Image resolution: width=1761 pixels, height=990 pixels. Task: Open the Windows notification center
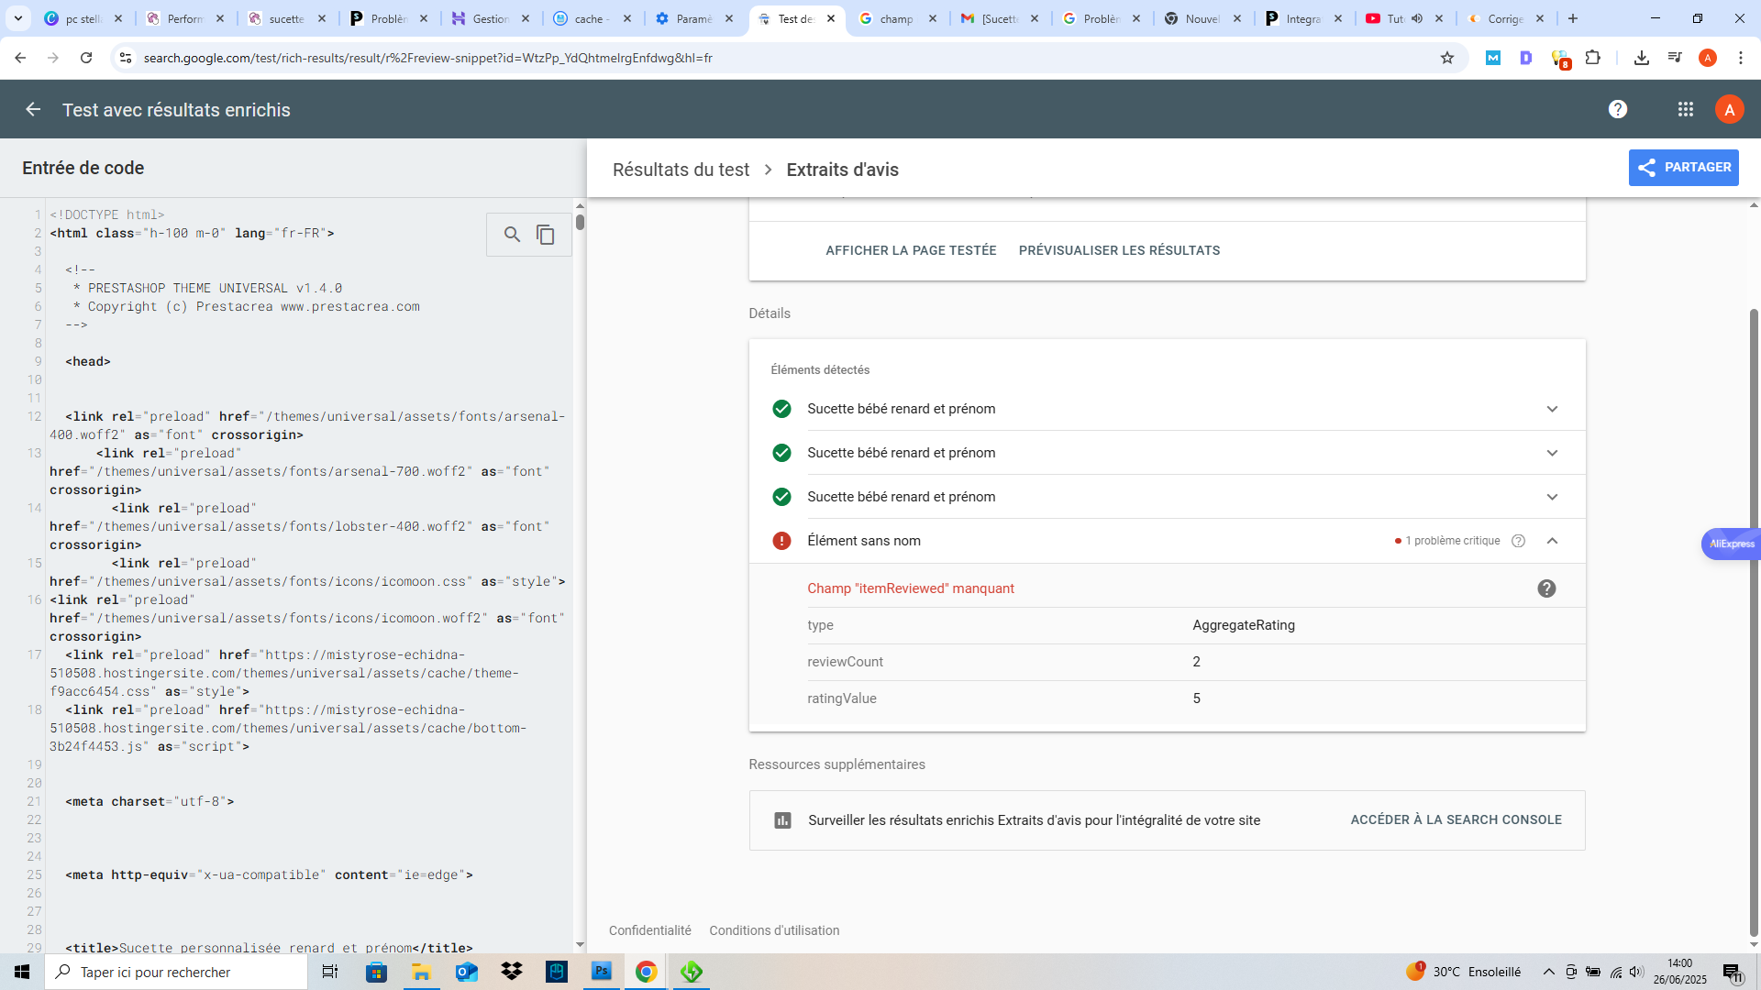tap(1733, 972)
